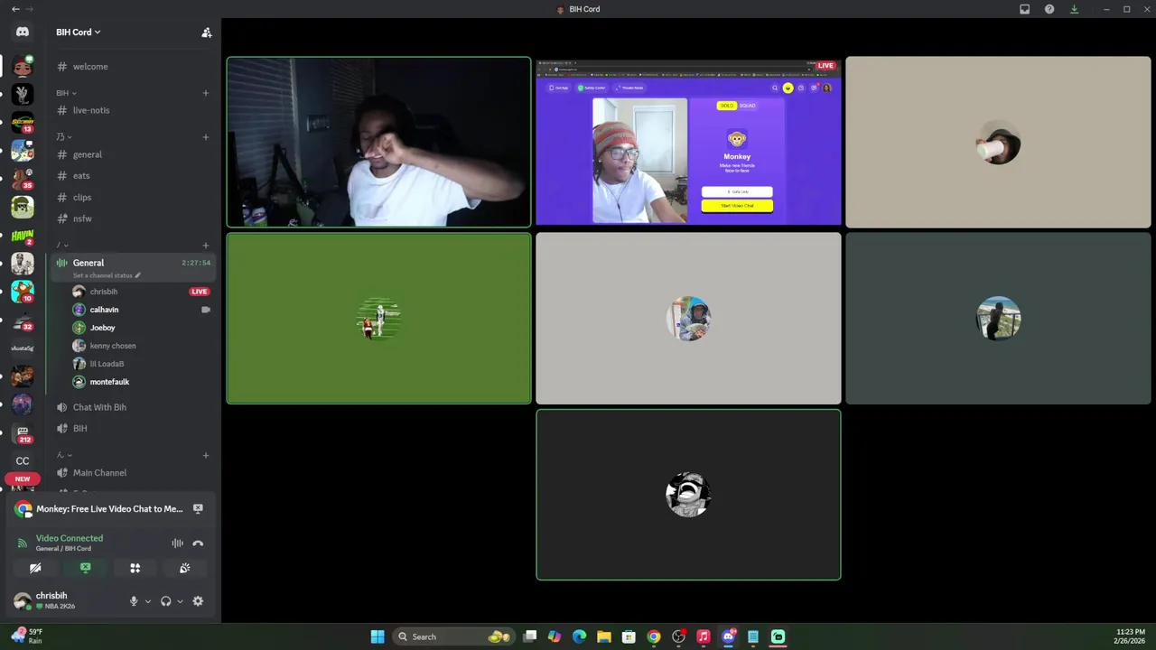Open File Explorer from taskbar

604,636
